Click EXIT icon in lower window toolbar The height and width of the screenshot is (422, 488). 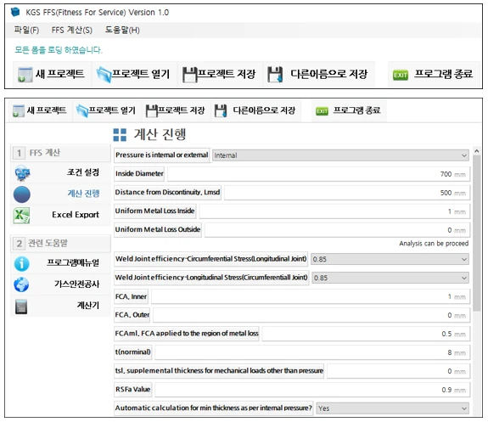click(x=322, y=111)
